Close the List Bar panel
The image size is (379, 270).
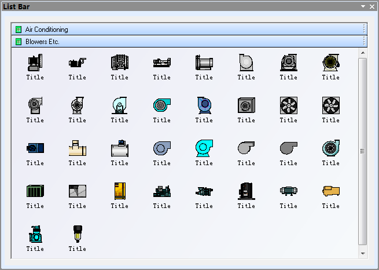pos(371,6)
